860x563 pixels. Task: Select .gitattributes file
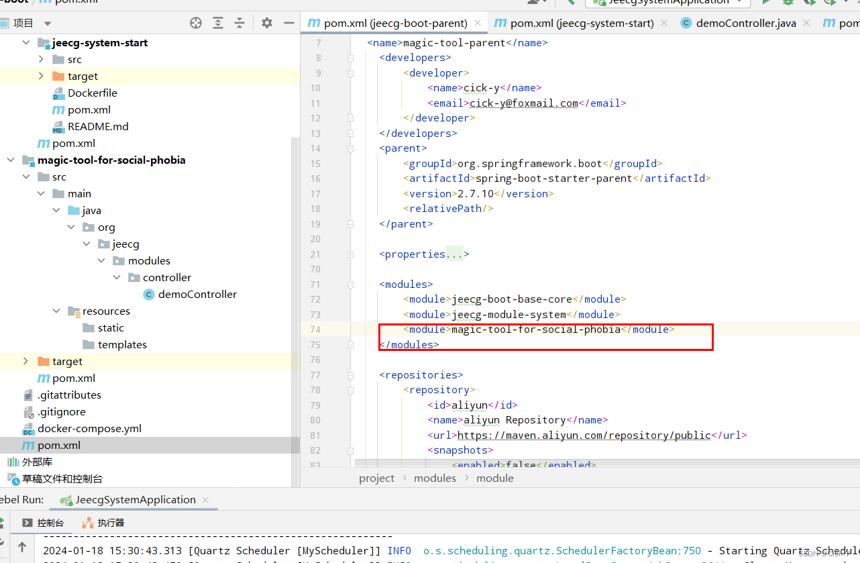[x=69, y=395]
